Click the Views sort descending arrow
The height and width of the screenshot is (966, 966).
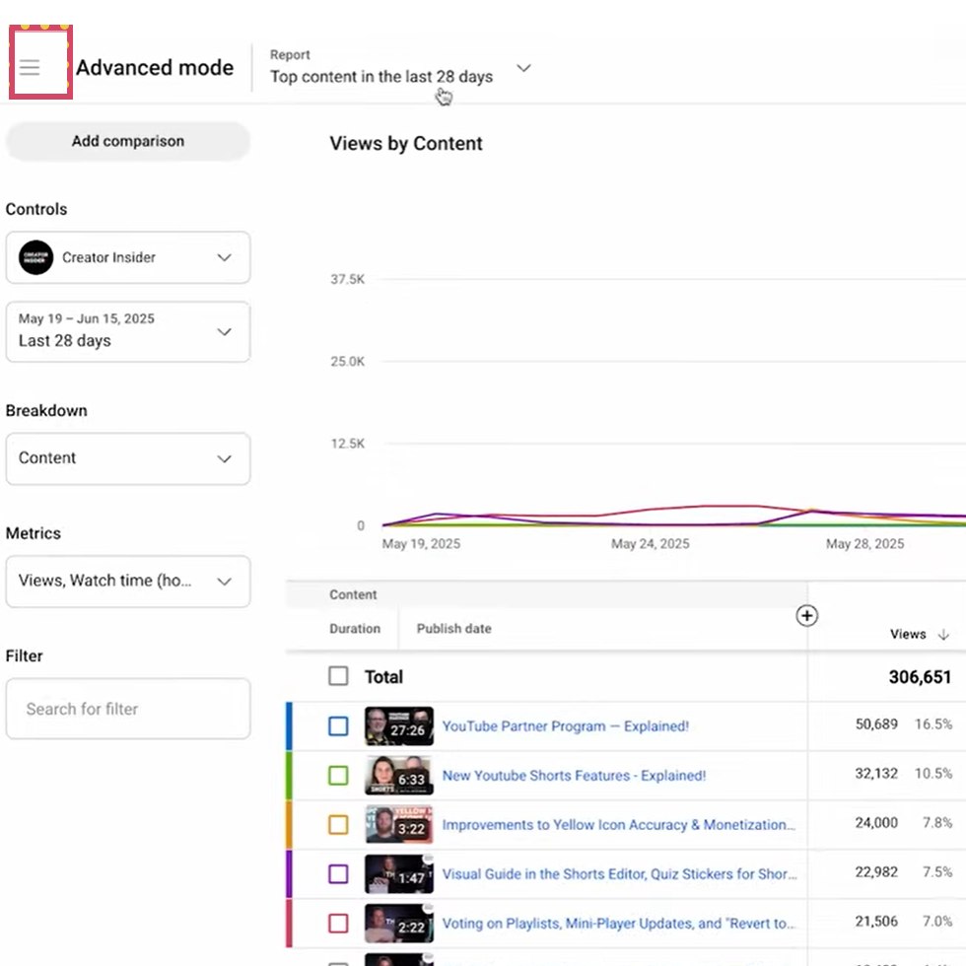tap(943, 635)
